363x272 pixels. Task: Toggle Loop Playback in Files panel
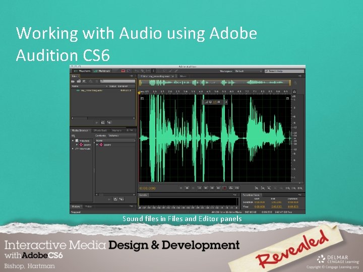(103, 122)
